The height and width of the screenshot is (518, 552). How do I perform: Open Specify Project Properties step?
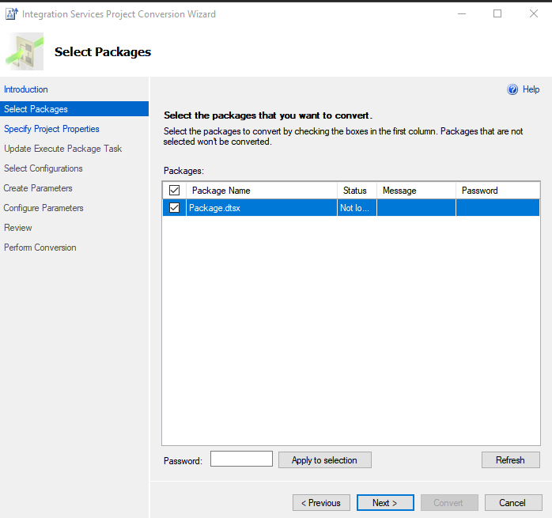tap(51, 129)
